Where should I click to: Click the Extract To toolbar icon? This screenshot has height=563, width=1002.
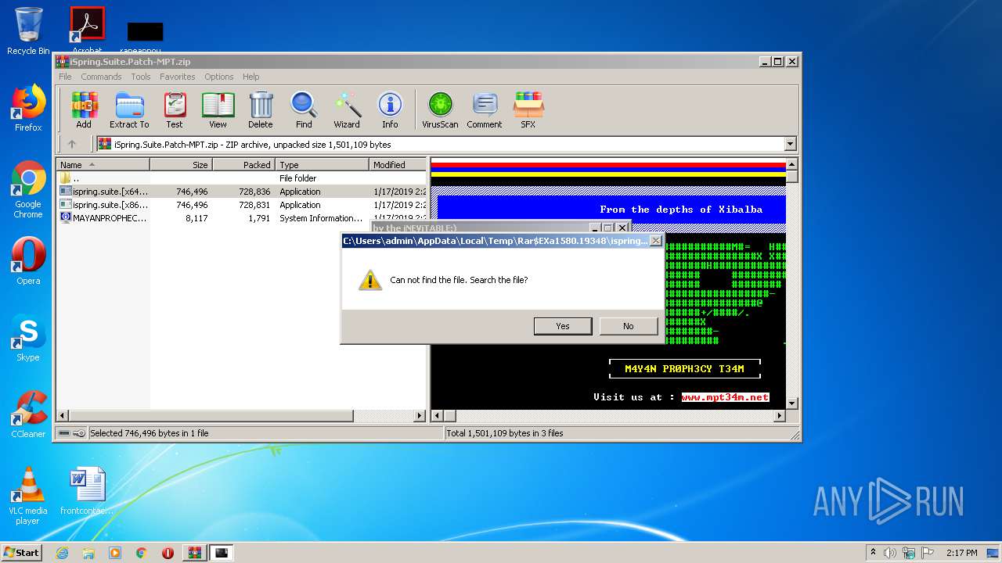(129, 109)
